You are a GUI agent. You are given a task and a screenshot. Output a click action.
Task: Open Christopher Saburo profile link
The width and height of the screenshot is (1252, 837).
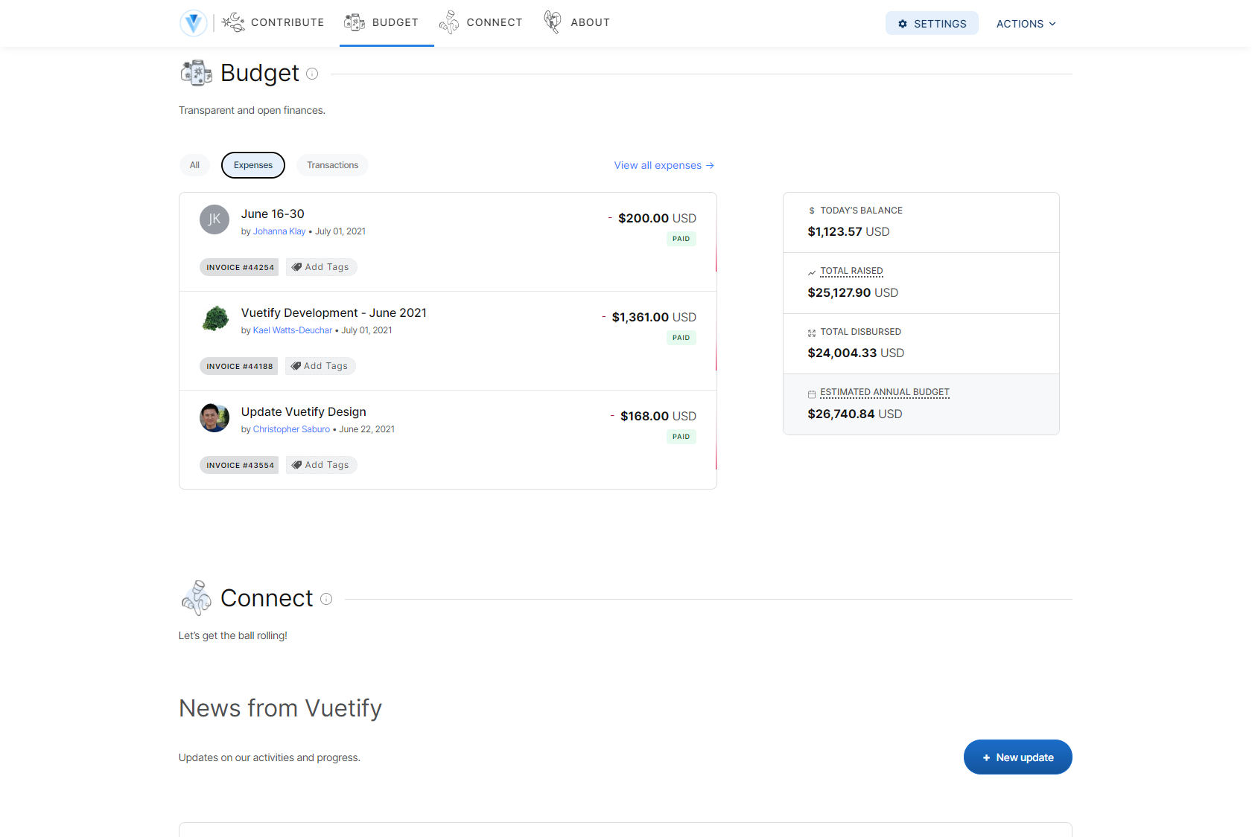click(291, 429)
